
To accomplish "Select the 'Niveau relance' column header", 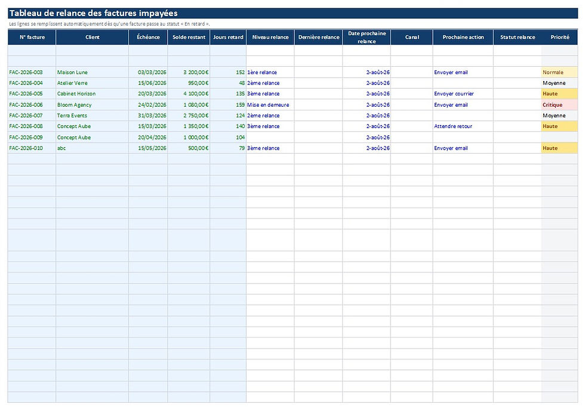I will point(270,37).
